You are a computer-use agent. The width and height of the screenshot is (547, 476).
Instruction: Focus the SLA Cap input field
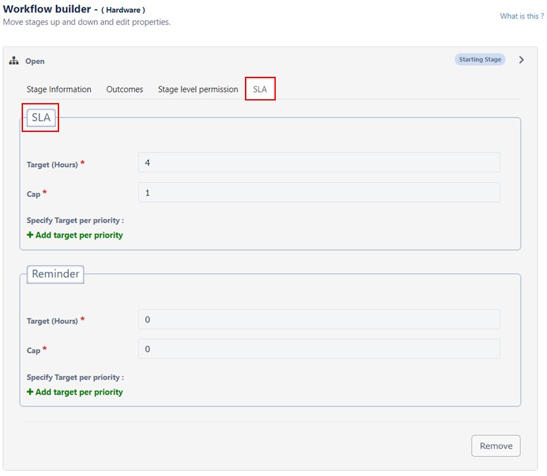[319, 192]
